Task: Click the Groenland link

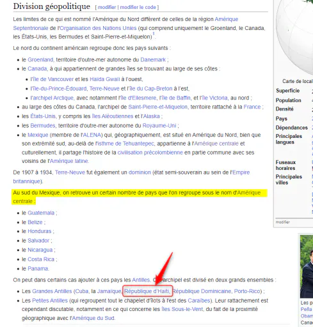Action: tap(40, 60)
